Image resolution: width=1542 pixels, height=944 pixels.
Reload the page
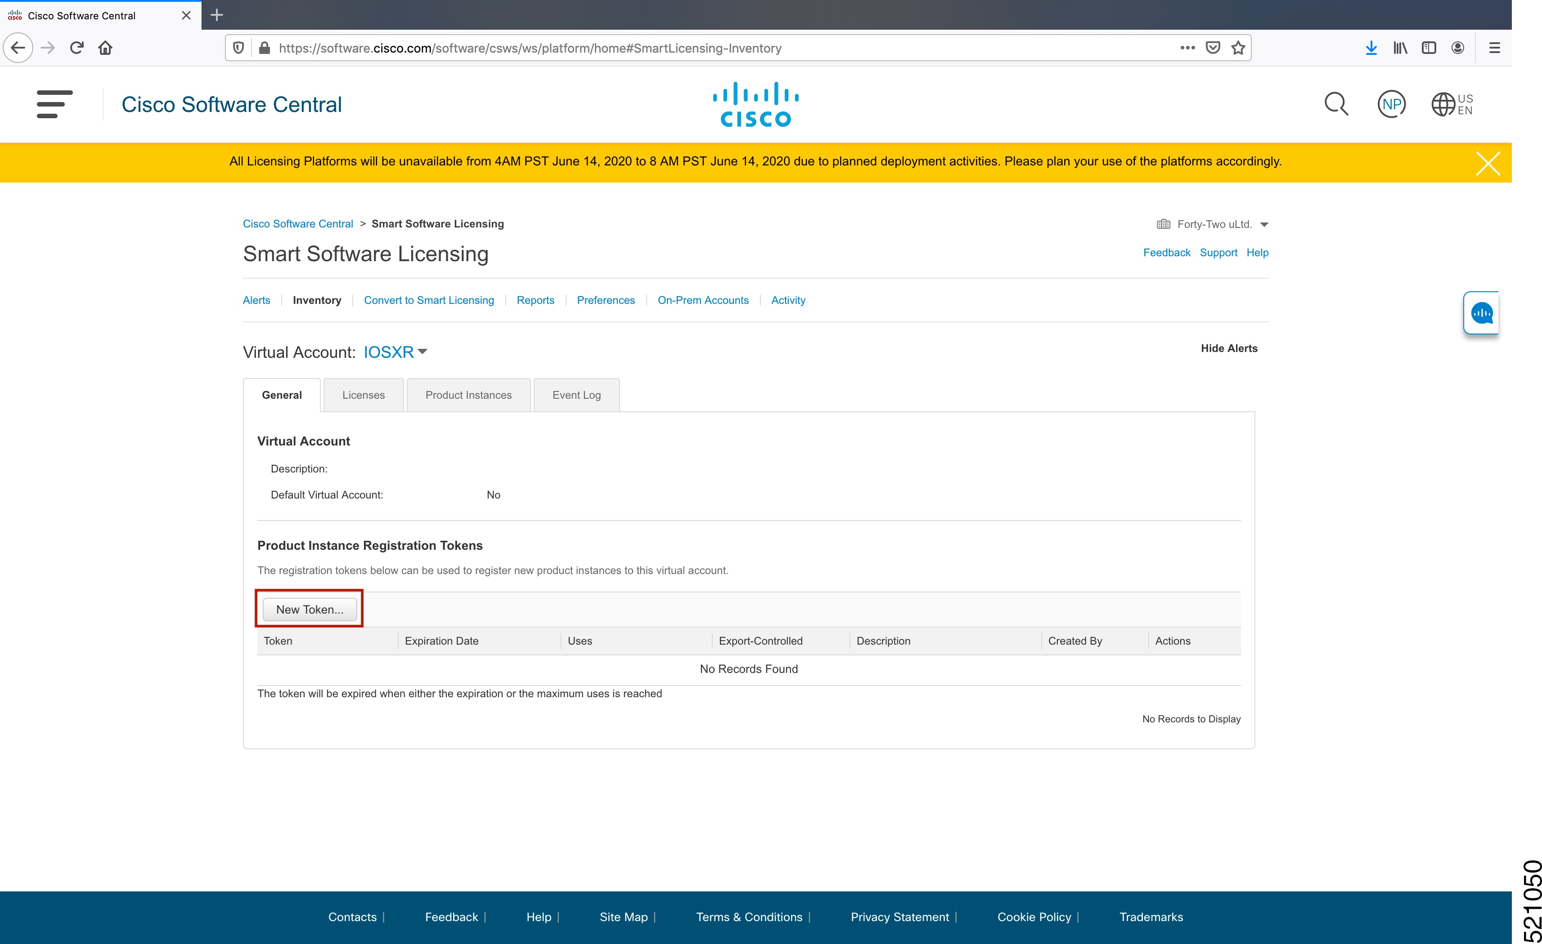76,48
